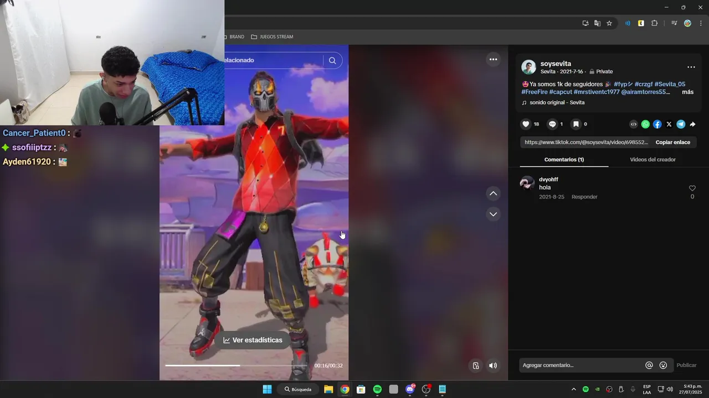
Task: Click the yellow extension icon
Action: click(641, 23)
